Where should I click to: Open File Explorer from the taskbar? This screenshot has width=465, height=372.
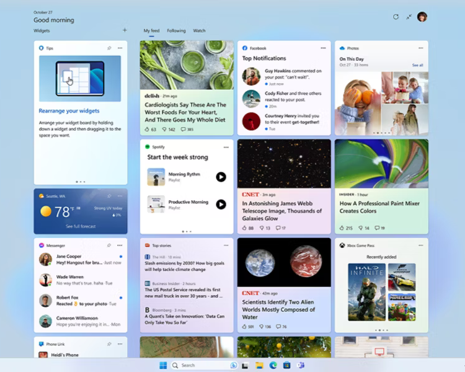(x=259, y=365)
